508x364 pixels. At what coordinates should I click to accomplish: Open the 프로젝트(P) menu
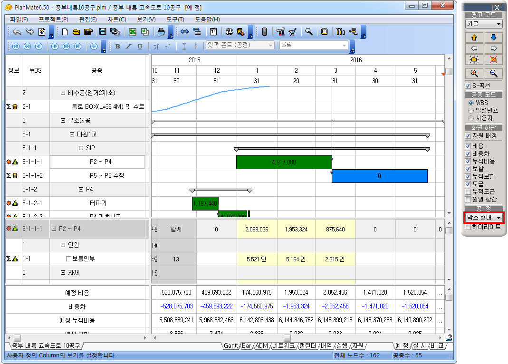[x=53, y=19]
